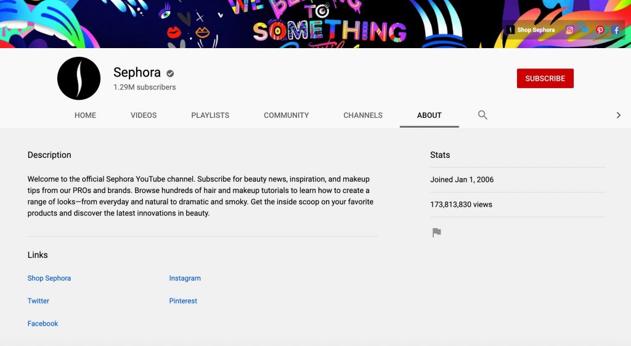Click the verified checkmark badge beside Sephora
Viewport: 631px width, 346px height.
pos(170,73)
